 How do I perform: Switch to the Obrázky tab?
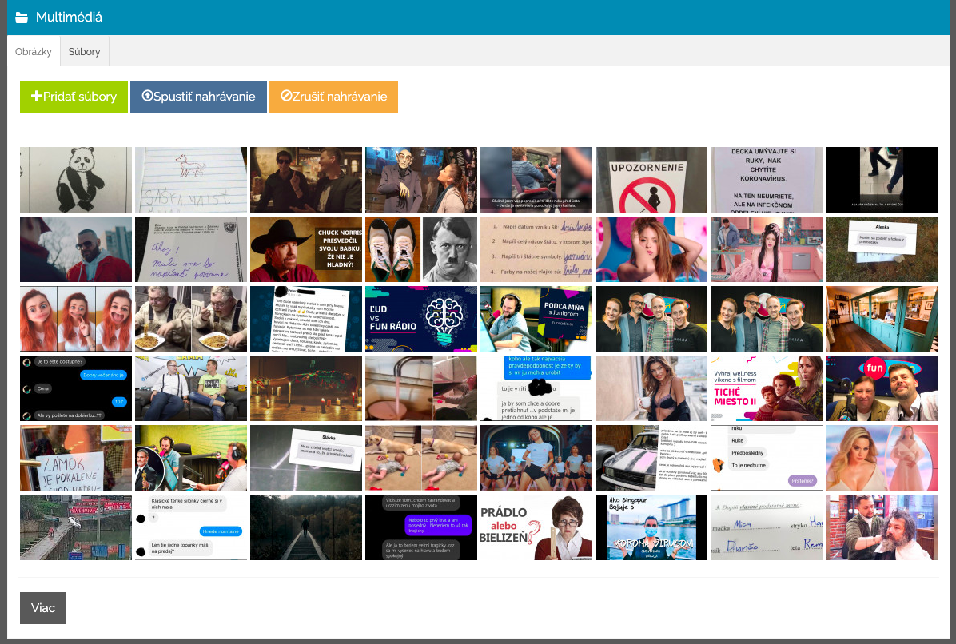(34, 52)
